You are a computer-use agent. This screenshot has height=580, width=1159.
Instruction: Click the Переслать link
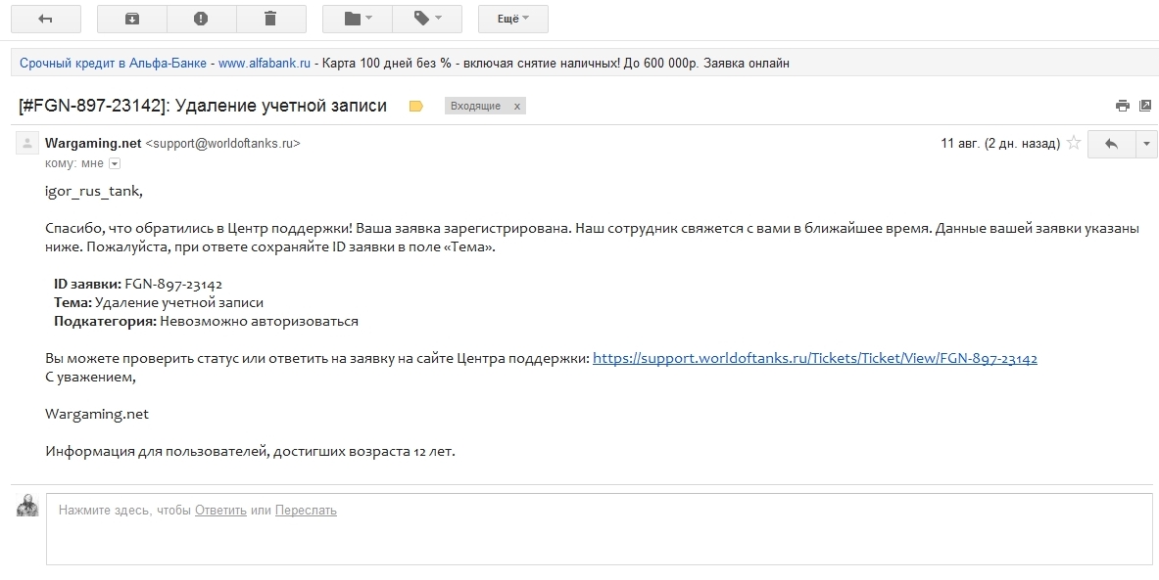click(x=306, y=510)
